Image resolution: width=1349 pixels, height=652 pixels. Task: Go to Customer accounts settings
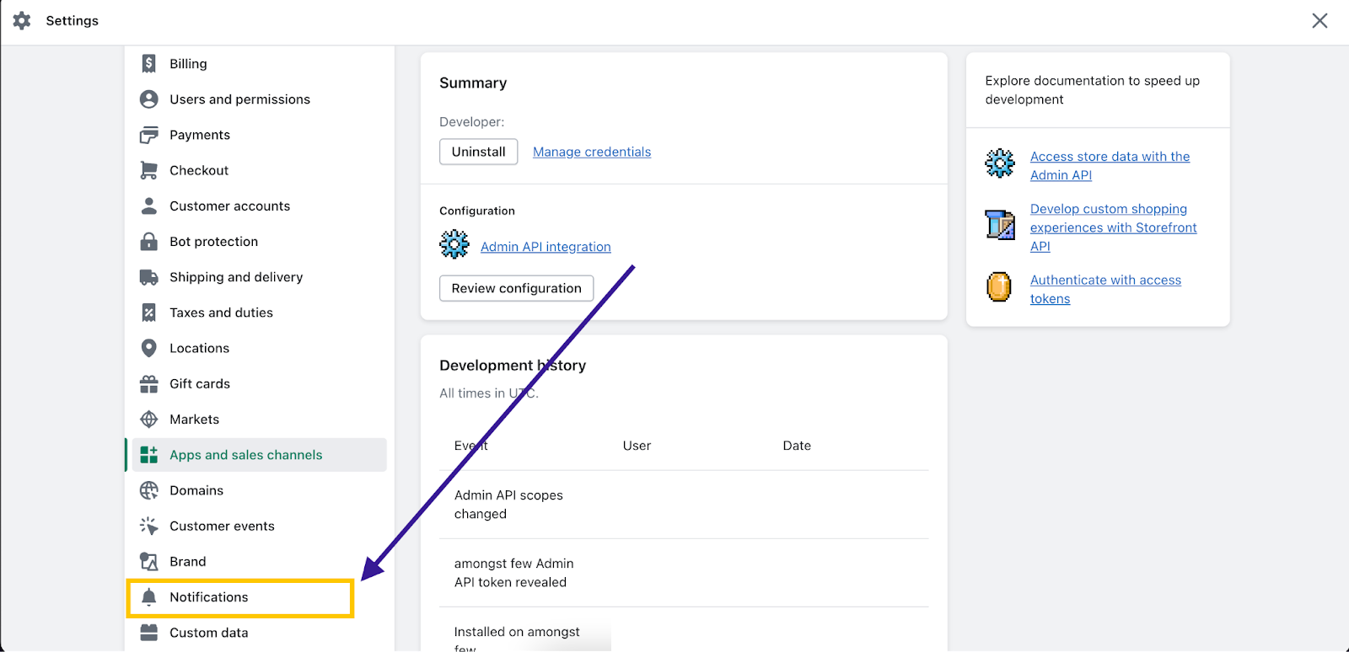click(x=229, y=206)
